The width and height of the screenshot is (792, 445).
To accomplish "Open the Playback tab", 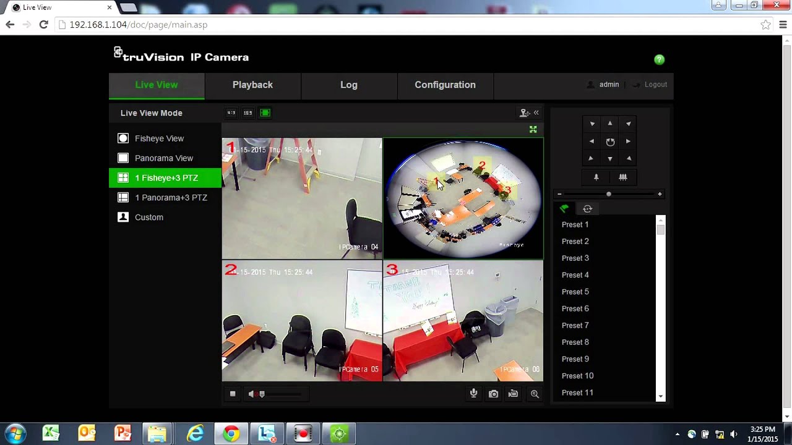I will (252, 85).
